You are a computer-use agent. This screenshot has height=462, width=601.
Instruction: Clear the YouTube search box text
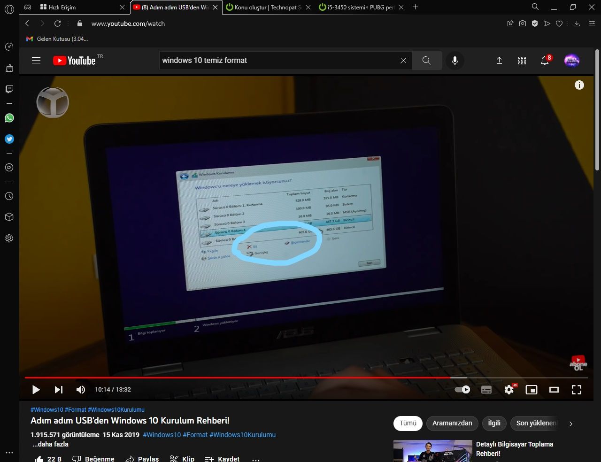point(403,61)
